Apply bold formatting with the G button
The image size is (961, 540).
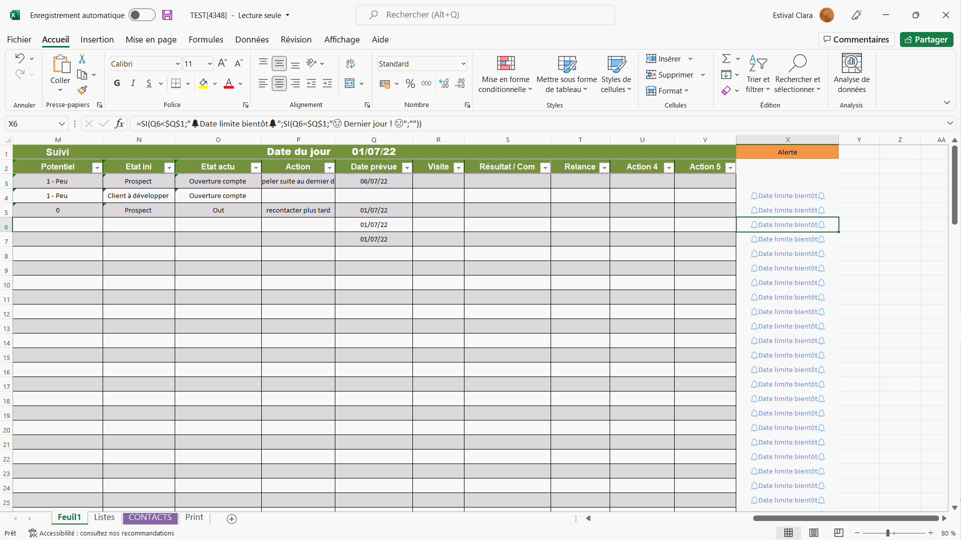[117, 83]
